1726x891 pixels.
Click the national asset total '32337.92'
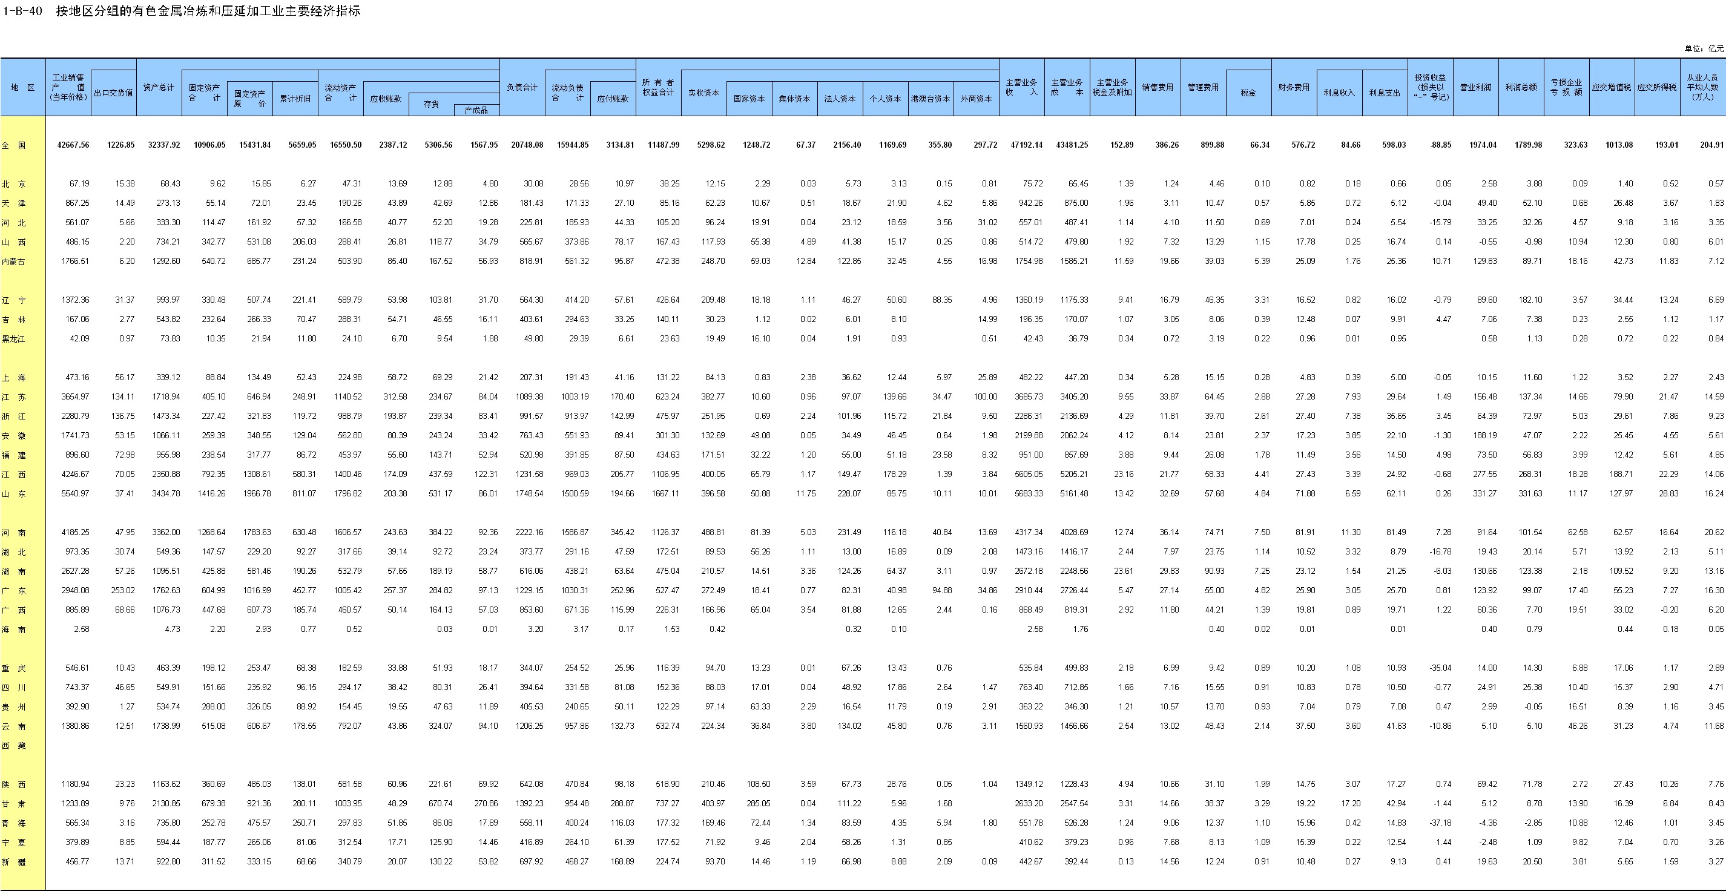[x=164, y=145]
